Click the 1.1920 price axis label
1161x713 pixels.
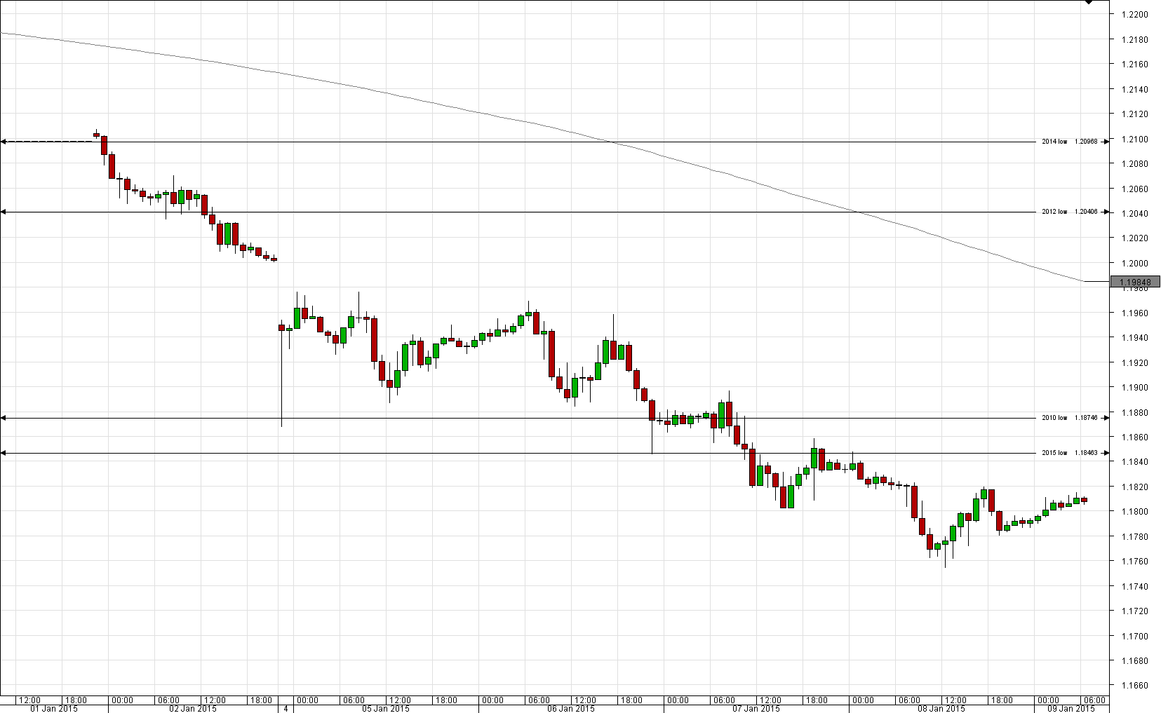point(1135,363)
